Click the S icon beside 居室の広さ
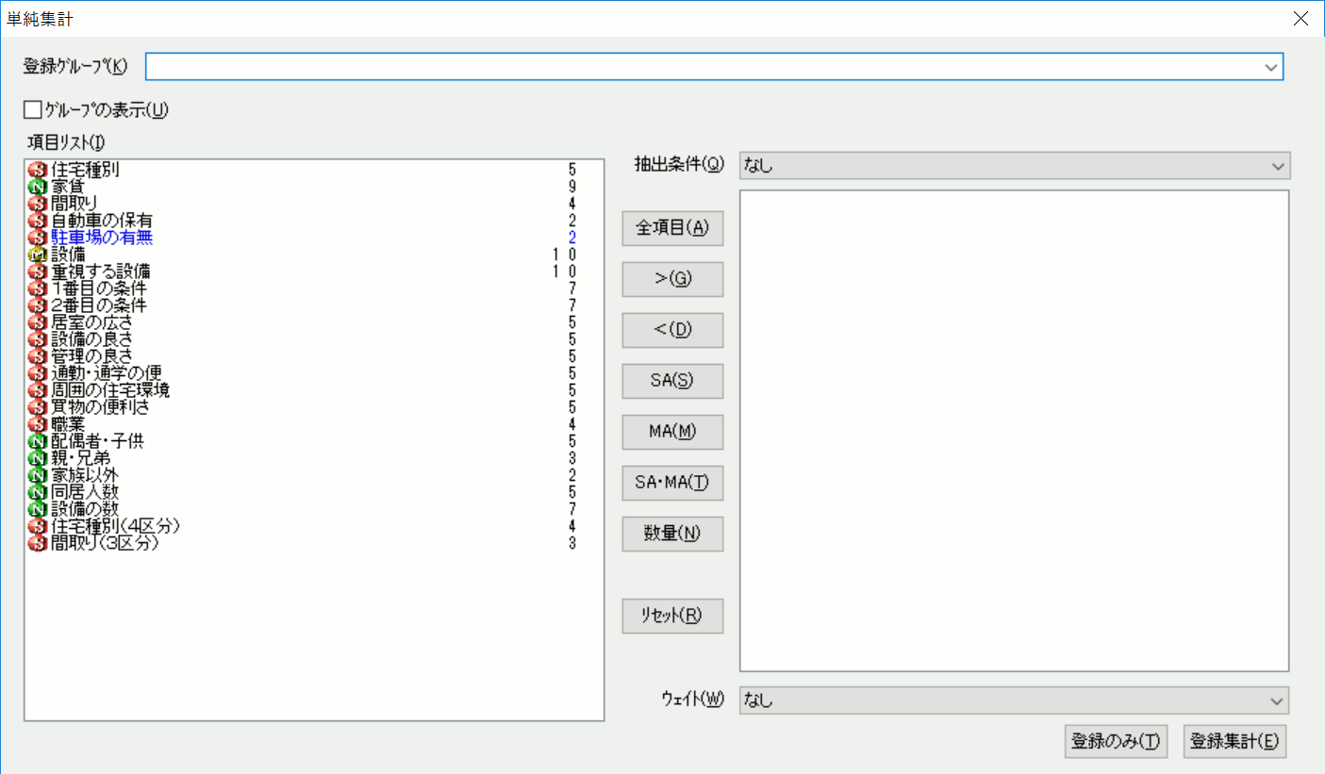This screenshot has width=1325, height=774. pos(38,322)
